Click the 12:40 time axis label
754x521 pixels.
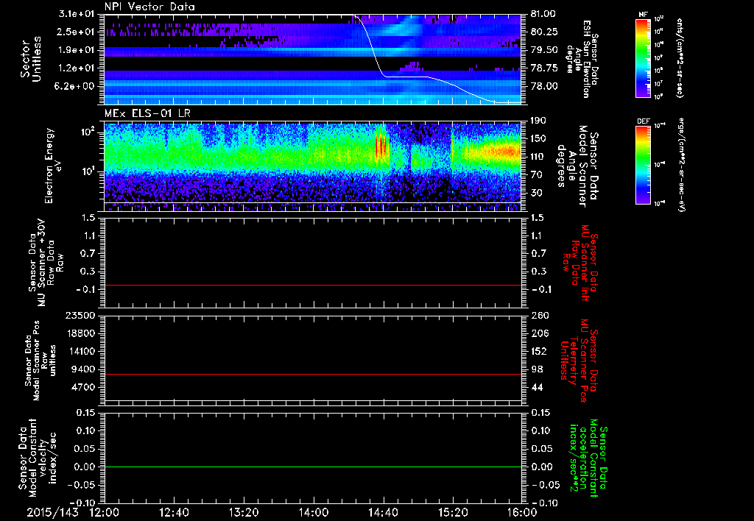coord(174,513)
